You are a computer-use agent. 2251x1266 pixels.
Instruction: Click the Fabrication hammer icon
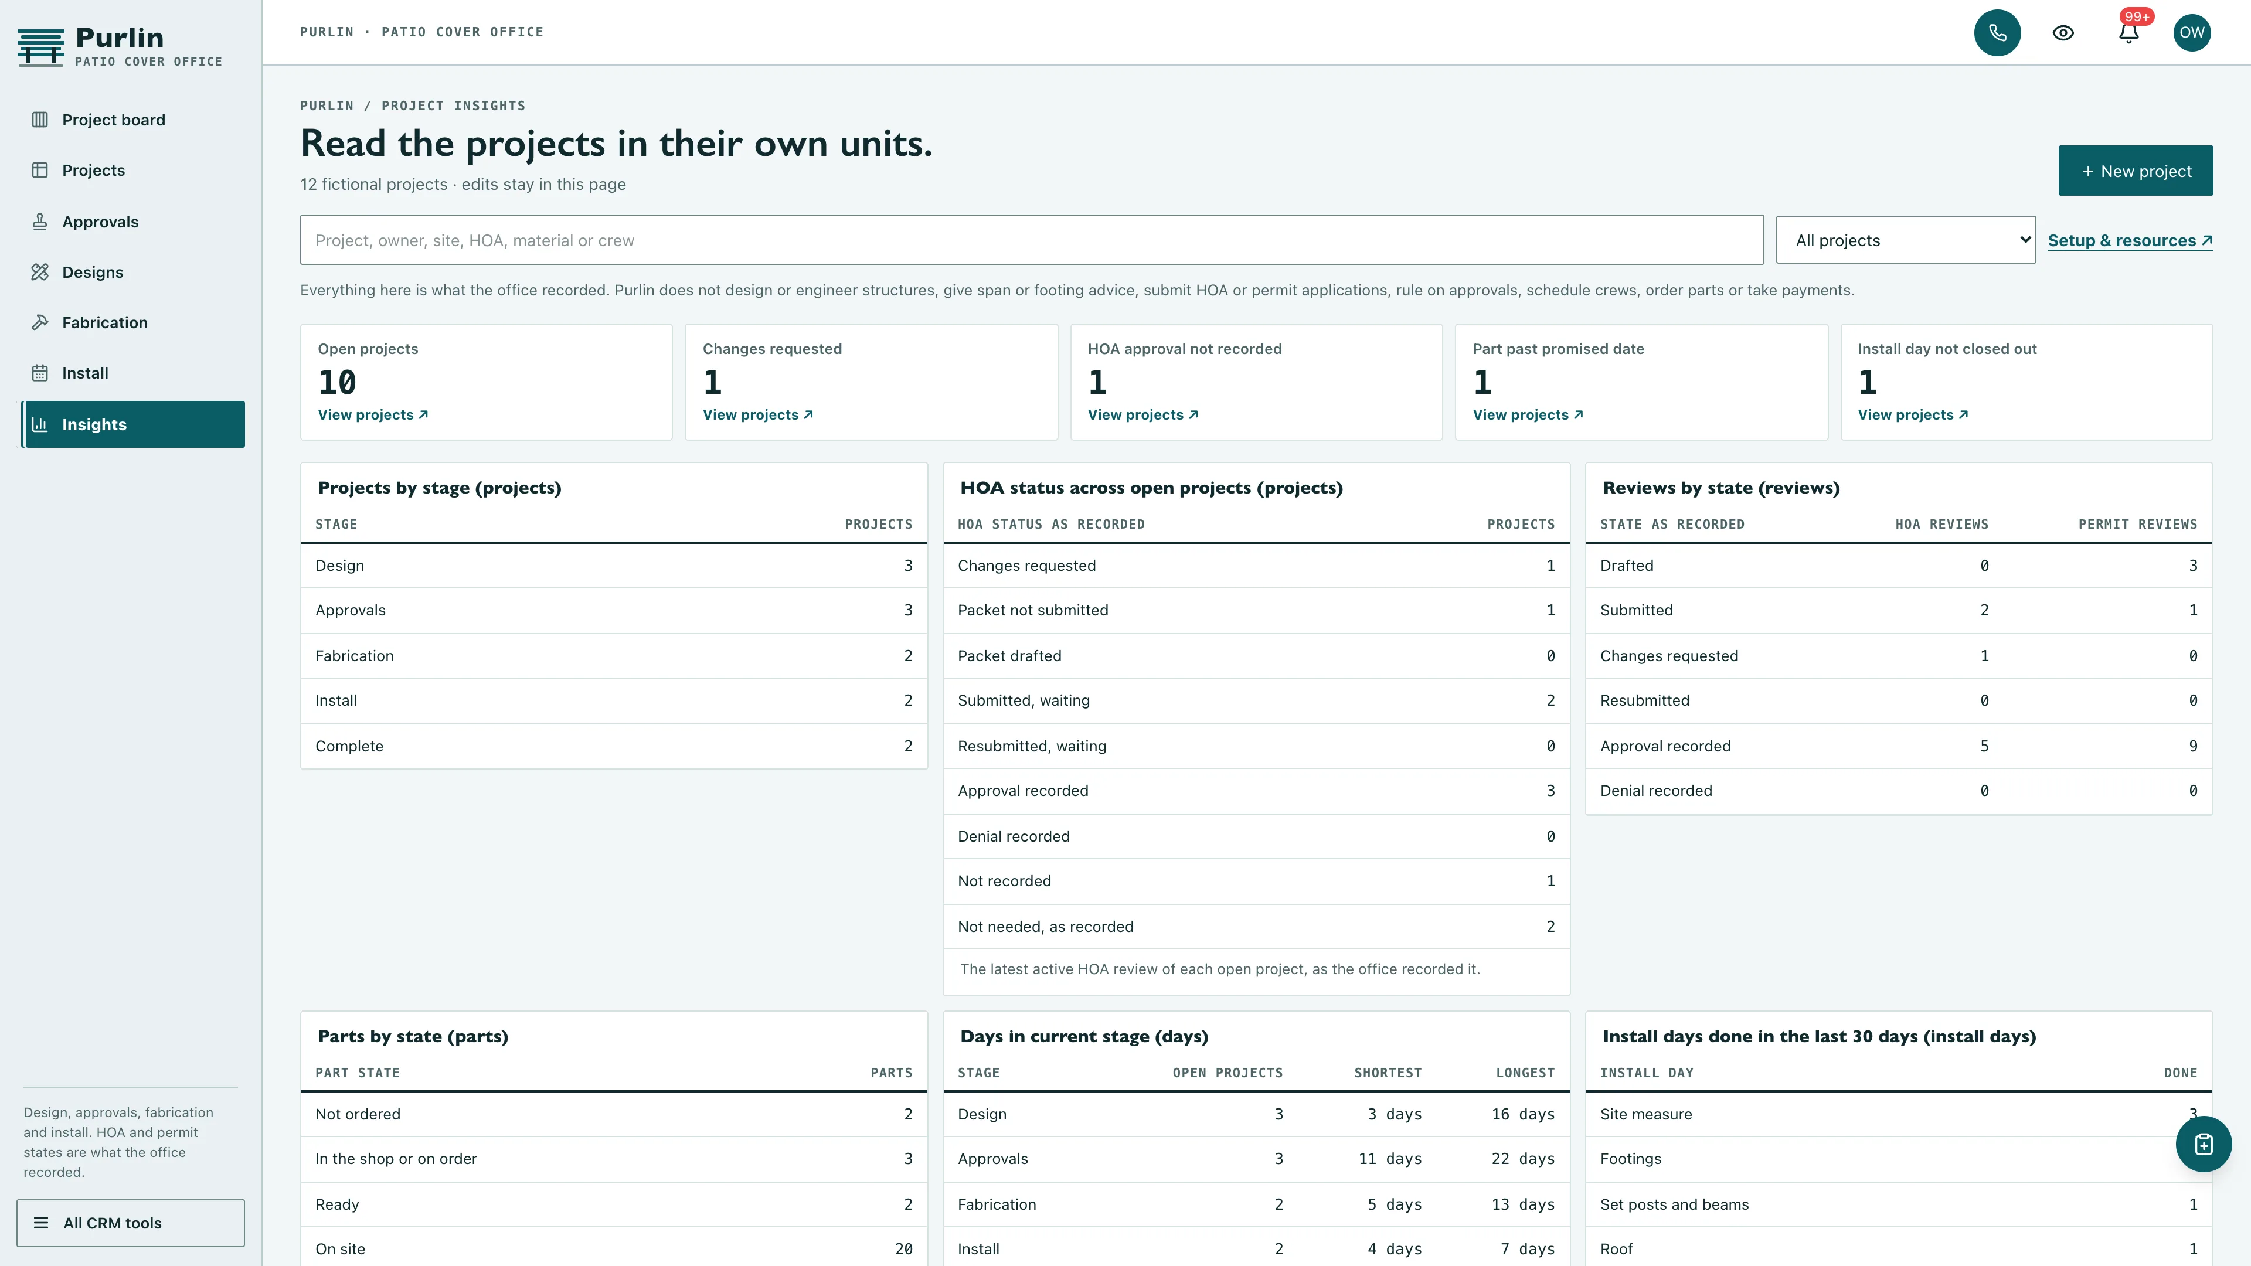point(40,324)
